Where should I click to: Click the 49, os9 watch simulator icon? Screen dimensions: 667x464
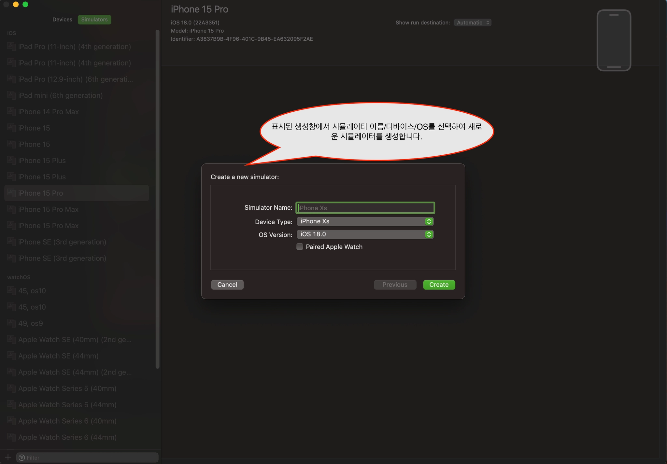(x=11, y=323)
